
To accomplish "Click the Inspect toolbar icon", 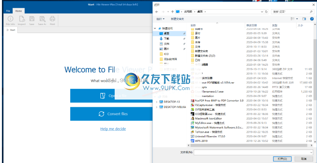I will [x=22, y=19].
